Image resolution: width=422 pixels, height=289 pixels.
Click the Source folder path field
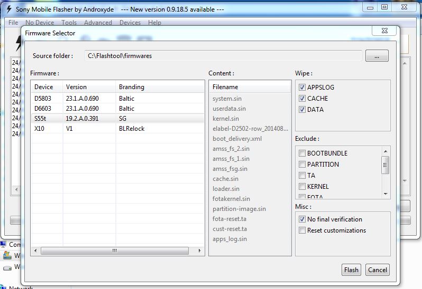point(223,56)
